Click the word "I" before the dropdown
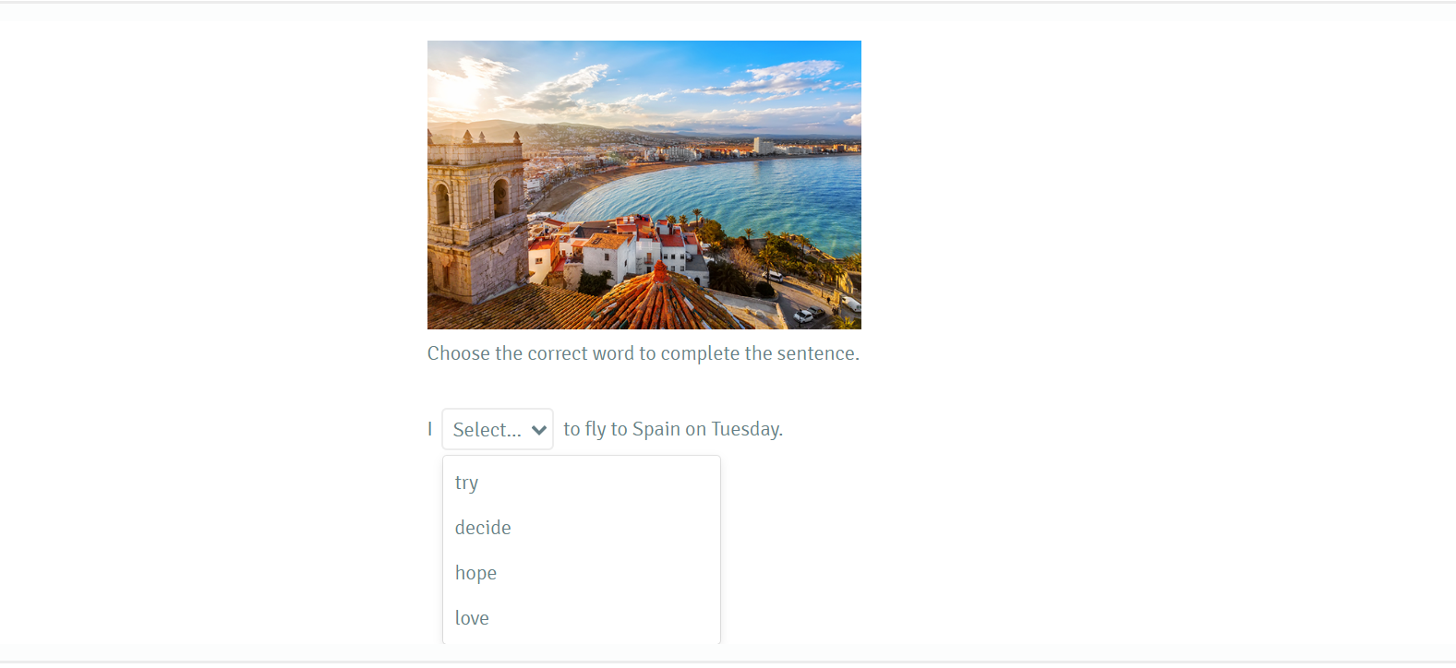The height and width of the screenshot is (668, 1456). [430, 429]
